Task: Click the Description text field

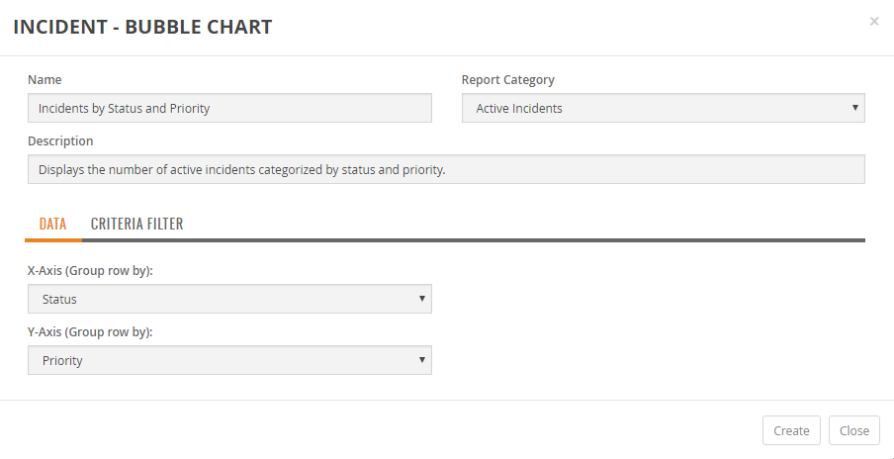Action: [446, 169]
